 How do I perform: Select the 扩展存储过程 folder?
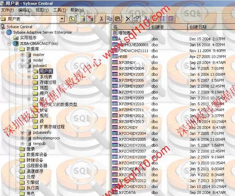(52, 126)
